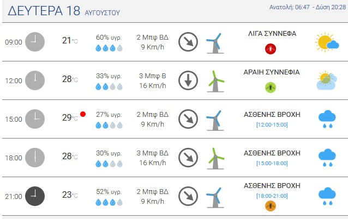348x219 pixels.
Task: Click the red dot beside 29°C
Action: coord(83,114)
